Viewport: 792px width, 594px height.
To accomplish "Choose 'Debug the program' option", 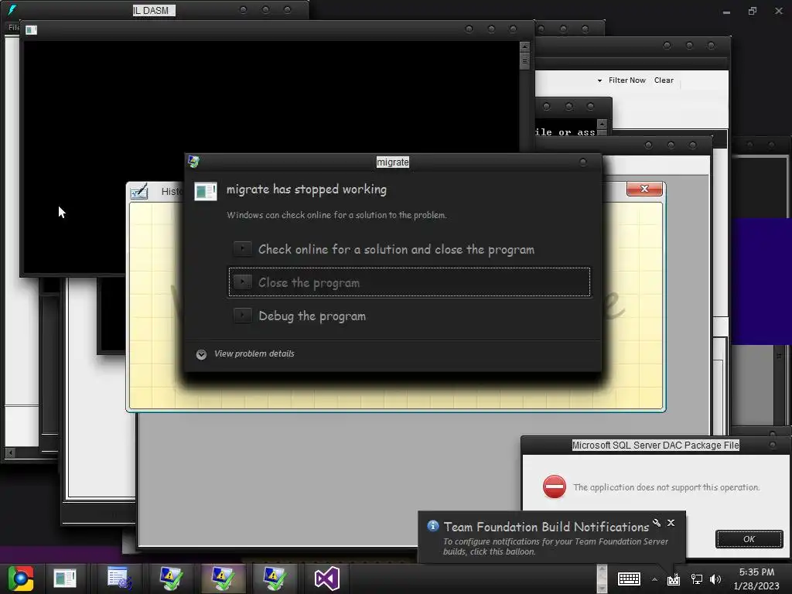I will (409, 316).
